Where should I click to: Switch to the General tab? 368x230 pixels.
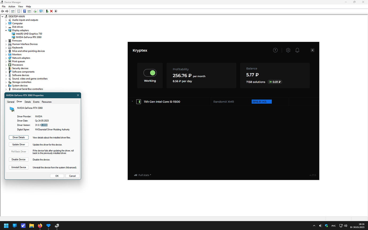[11, 102]
